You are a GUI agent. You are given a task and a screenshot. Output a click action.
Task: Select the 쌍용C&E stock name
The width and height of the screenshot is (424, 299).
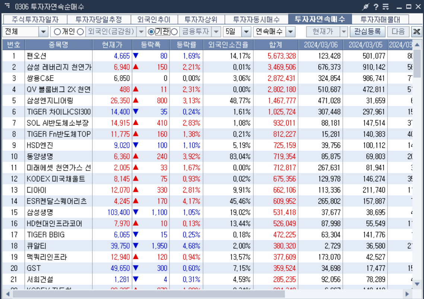tap(40, 79)
